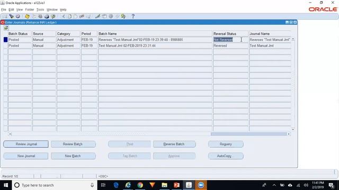Open PowerPoint from the taskbar
This screenshot has height=190, width=339.
click(x=176, y=185)
